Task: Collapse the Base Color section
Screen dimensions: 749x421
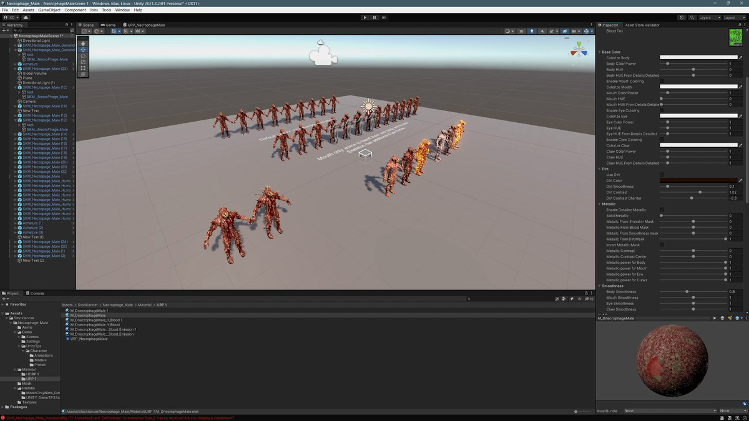Action: (x=600, y=52)
